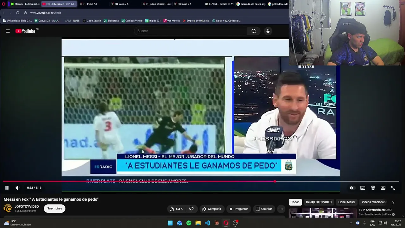Pause the YouTube video

pyautogui.click(x=7, y=188)
